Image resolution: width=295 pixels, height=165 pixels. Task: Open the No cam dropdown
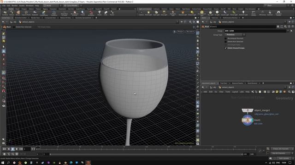190,32
